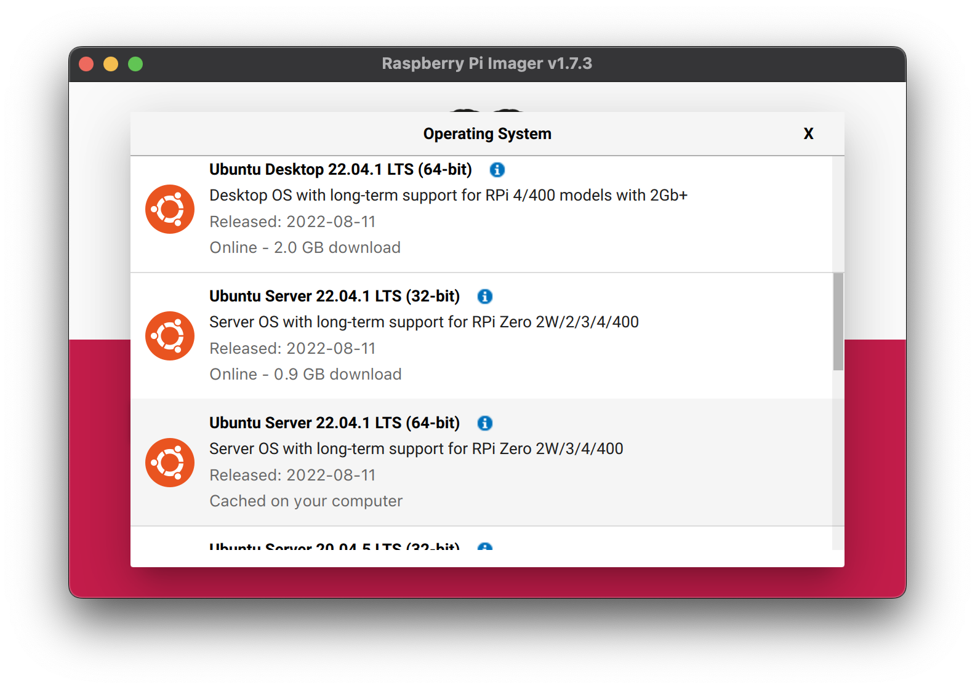Click the 'Desktop OS with long-term support' description

[448, 196]
